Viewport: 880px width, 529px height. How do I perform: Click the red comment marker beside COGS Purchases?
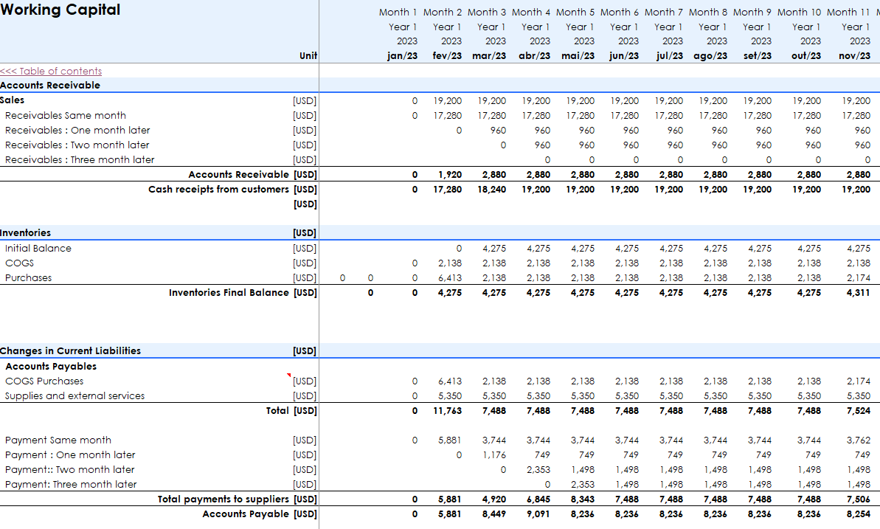click(x=290, y=376)
